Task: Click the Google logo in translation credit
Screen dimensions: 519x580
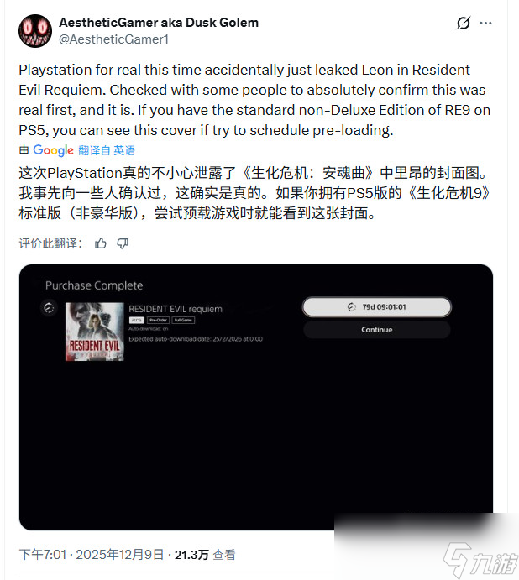Action: click(53, 150)
